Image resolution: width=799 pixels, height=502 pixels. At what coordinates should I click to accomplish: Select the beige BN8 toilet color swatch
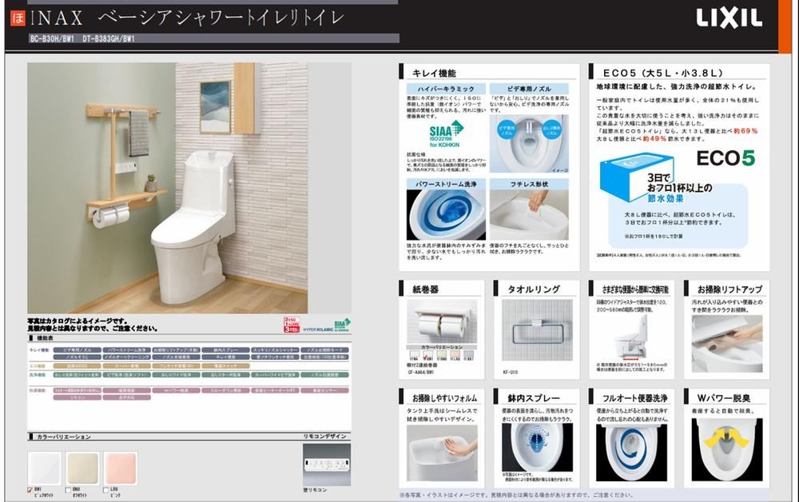[x=82, y=468]
